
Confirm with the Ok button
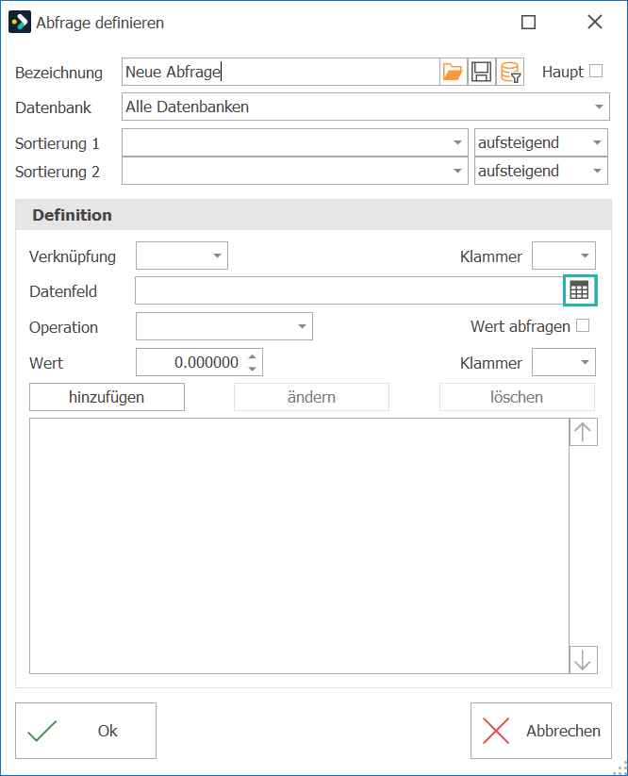86,731
